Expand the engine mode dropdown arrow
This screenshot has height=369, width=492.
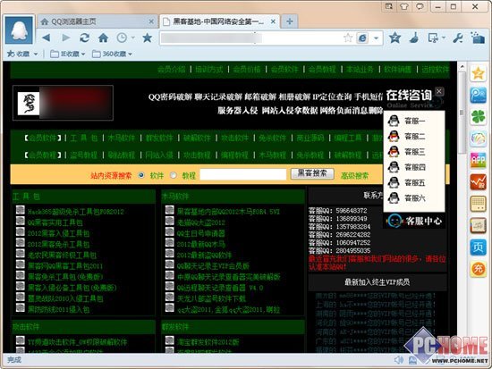[x=376, y=38]
